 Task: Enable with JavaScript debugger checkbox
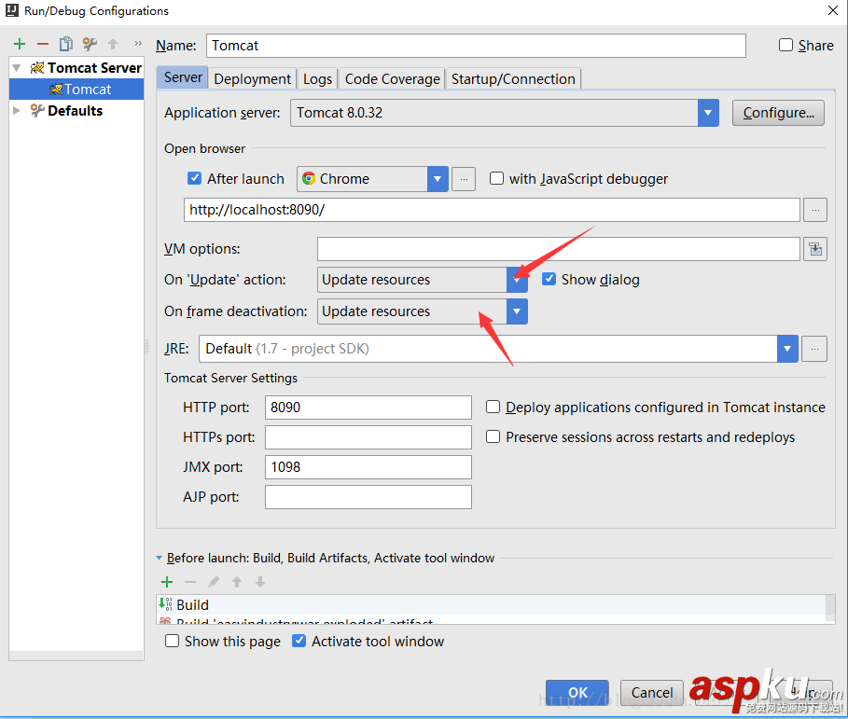pos(497,179)
